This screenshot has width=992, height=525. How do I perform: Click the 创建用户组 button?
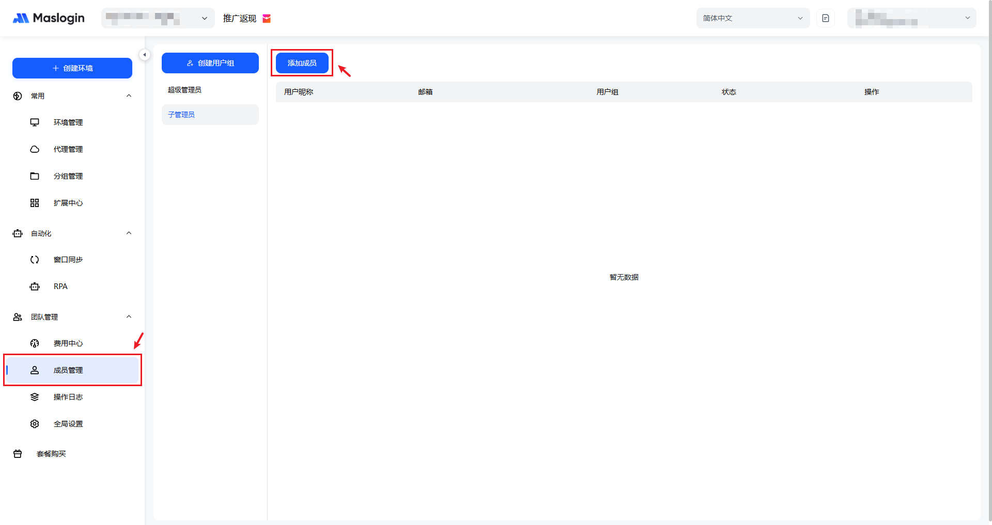tap(210, 63)
